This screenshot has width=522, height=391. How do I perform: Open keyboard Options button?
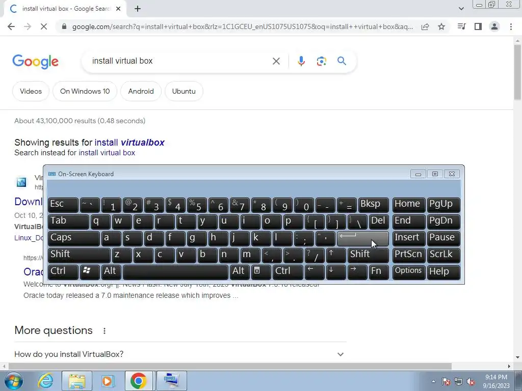point(408,272)
